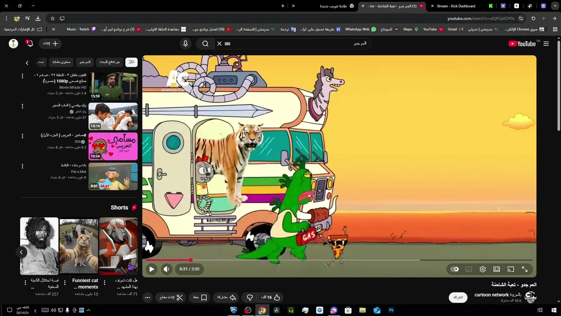Dislike the video with thumbs-down
This screenshot has height=316, width=561.
point(250,297)
